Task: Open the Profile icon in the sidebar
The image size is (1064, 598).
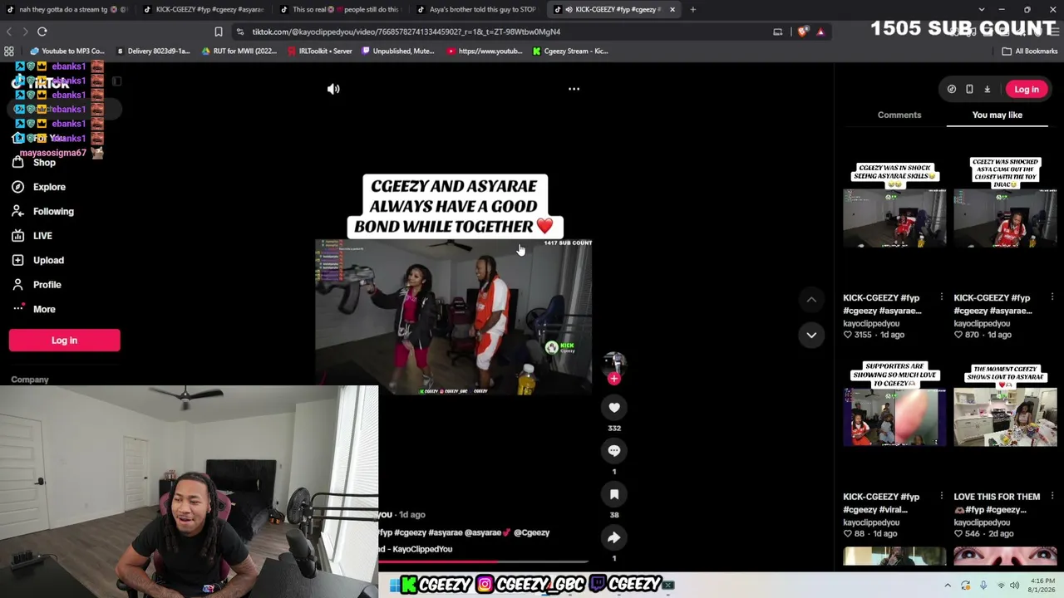Action: point(17,285)
